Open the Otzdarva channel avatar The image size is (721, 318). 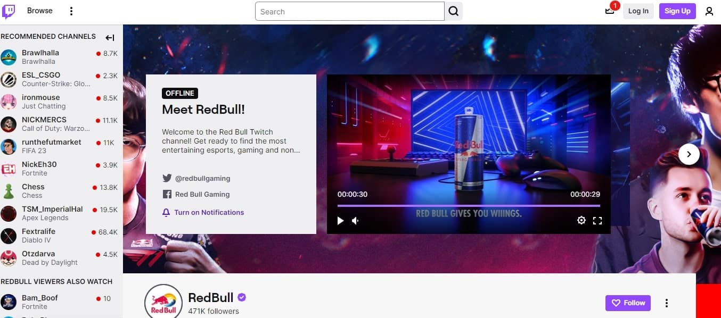pyautogui.click(x=9, y=258)
